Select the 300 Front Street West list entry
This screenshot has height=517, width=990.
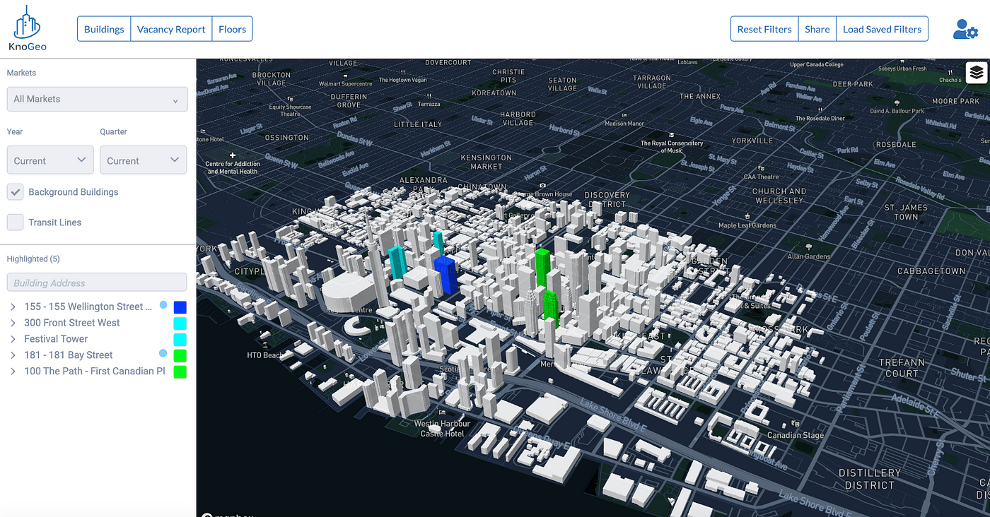(72, 323)
